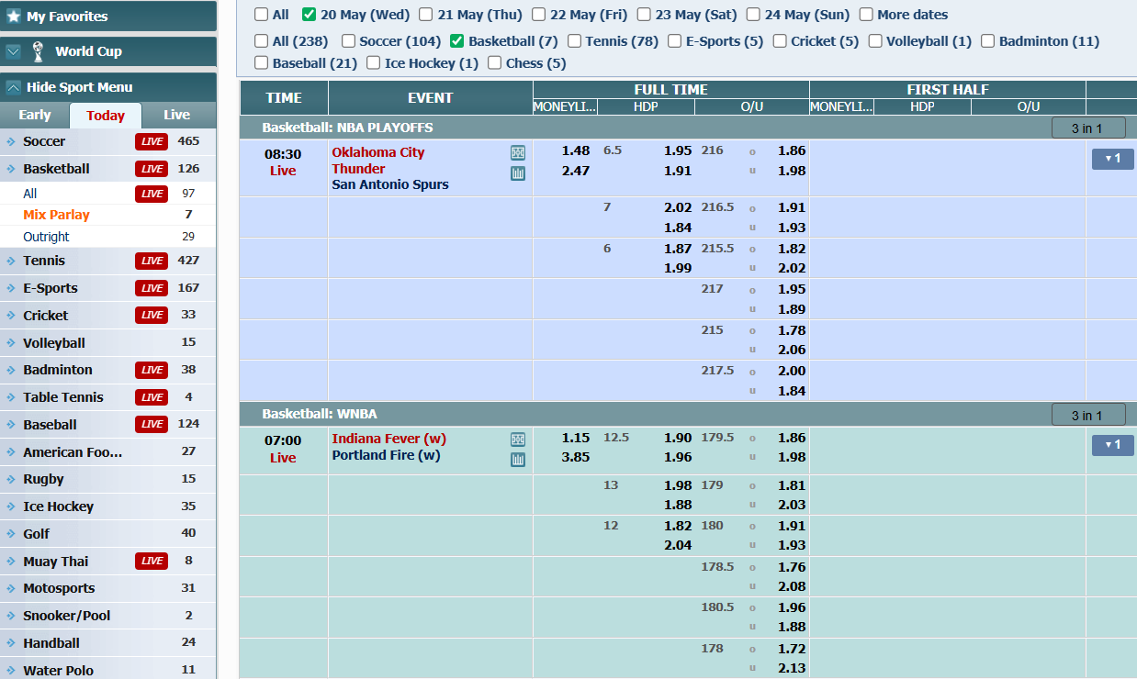Click the WNBA 3 in 1 button
This screenshot has width=1137, height=679.
(x=1088, y=416)
